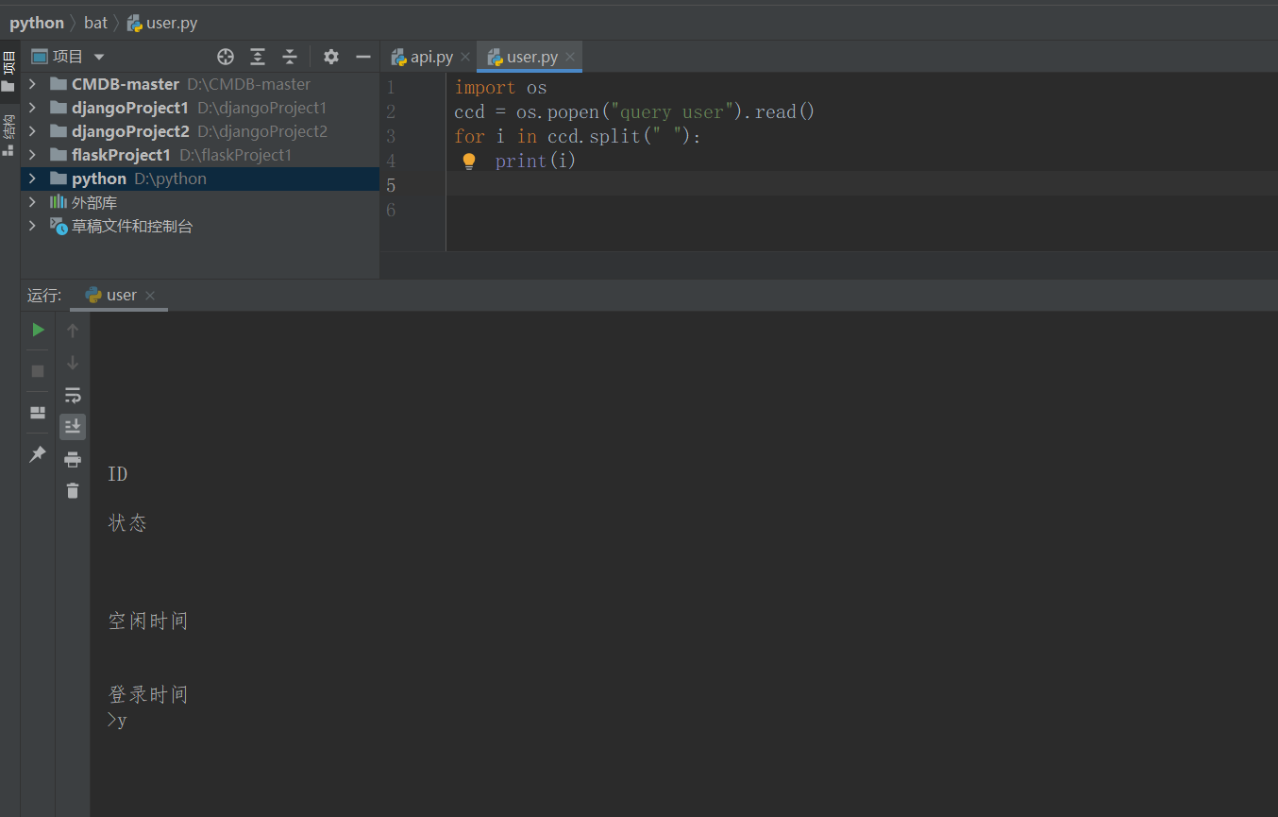The image size is (1278, 817).
Task: Click the '状态' console output
Action: (127, 523)
